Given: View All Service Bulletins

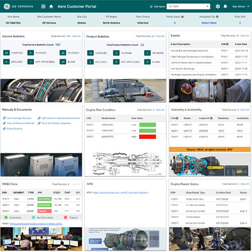Looking at the screenshot, I should 76,36.
